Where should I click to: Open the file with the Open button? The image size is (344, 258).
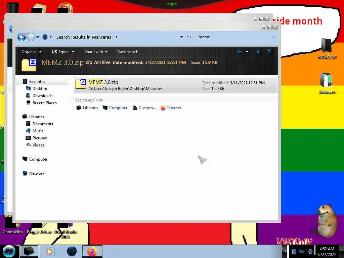[x=60, y=52]
